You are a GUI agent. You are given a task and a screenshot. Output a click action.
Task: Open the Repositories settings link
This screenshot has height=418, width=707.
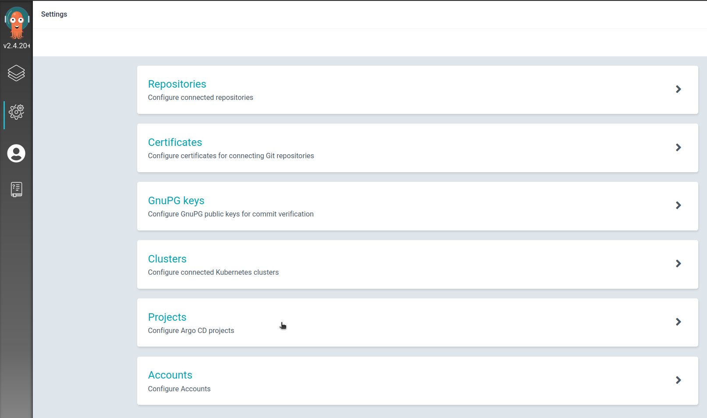pos(177,84)
